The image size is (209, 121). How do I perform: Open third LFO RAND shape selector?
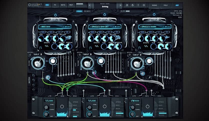pos(135,101)
